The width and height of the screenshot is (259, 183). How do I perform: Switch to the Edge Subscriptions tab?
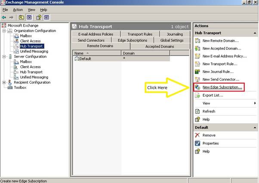pos(133,40)
